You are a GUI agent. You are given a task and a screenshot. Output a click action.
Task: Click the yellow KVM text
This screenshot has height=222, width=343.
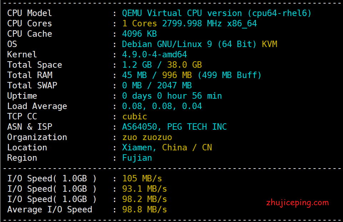pos(269,44)
